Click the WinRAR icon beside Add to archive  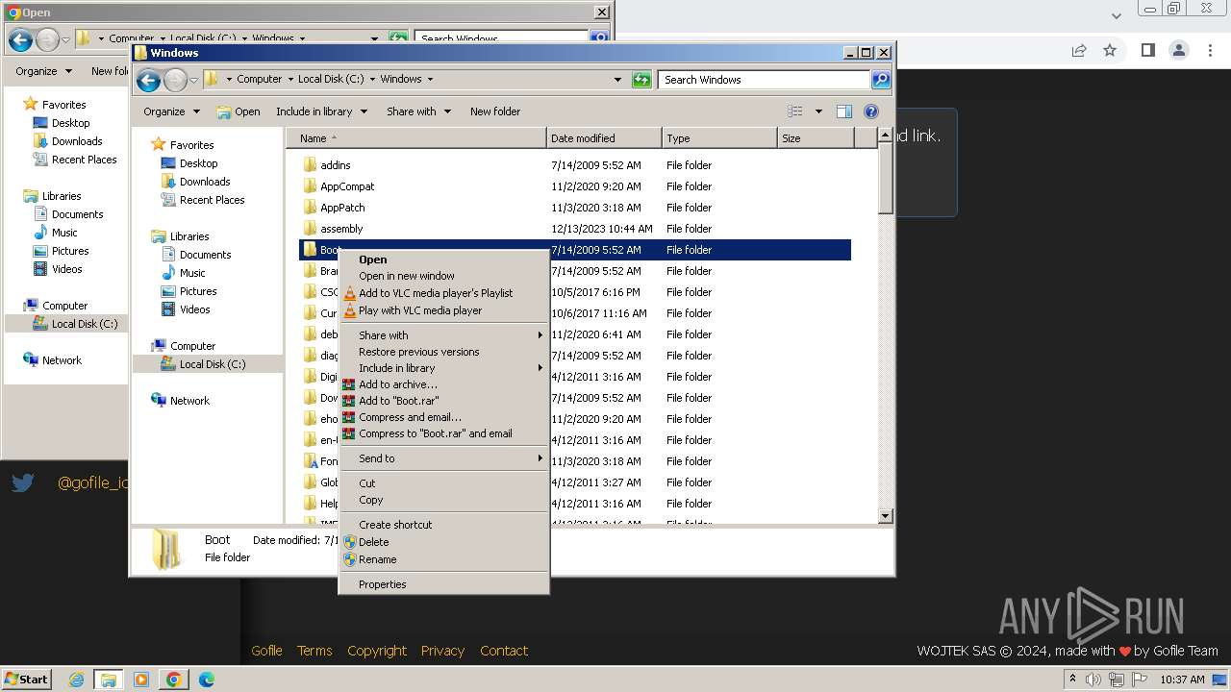(349, 384)
